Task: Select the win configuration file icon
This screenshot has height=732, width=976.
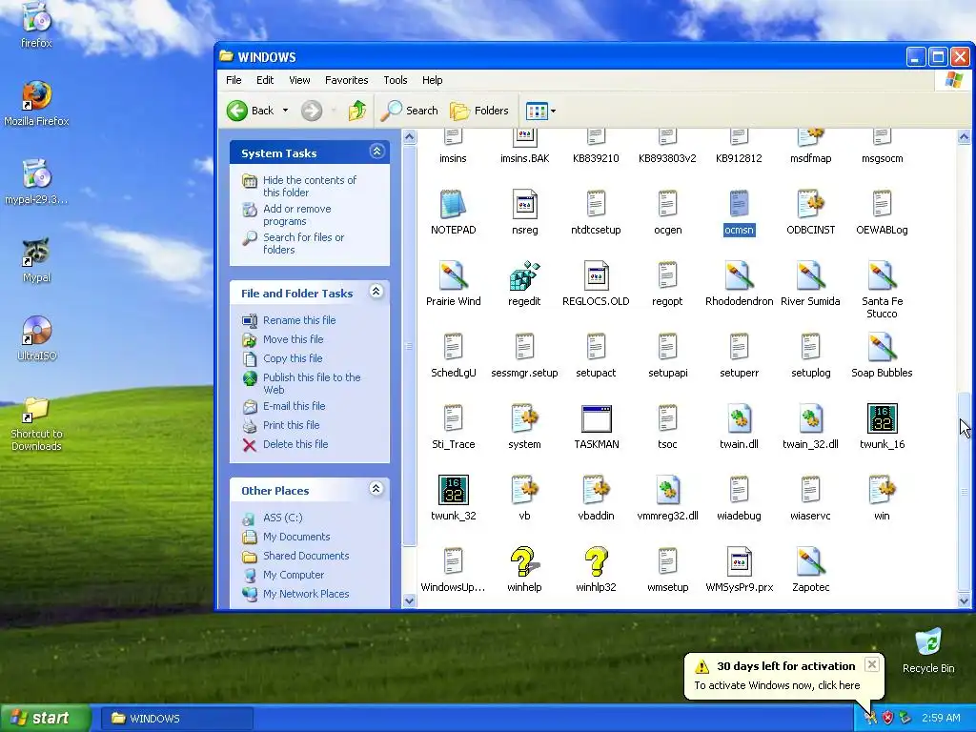Action: 882,490
